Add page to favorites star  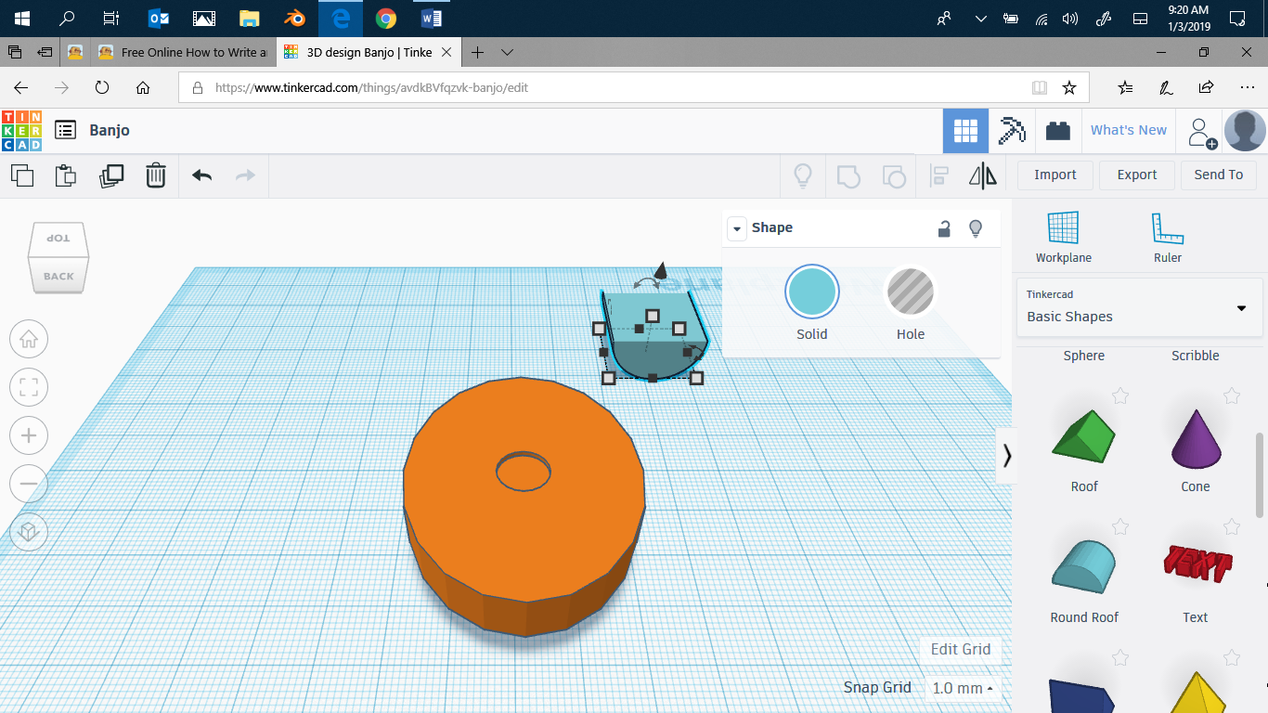pyautogui.click(x=1069, y=87)
